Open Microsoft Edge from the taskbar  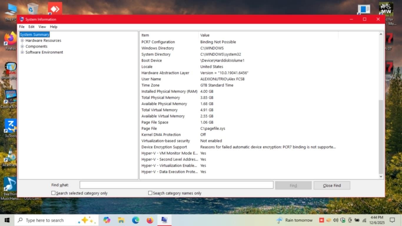click(x=135, y=220)
